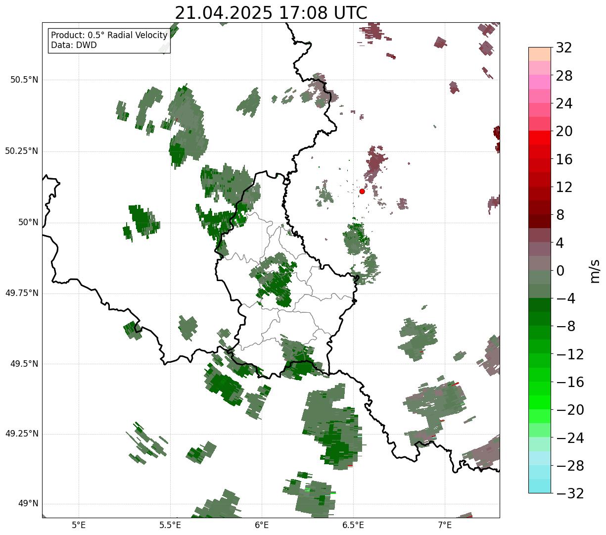This screenshot has height=535, width=606.
Task: Click the colorbar value 0
Action: [560, 271]
